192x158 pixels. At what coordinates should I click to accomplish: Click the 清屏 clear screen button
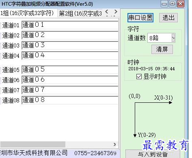coord(162,49)
